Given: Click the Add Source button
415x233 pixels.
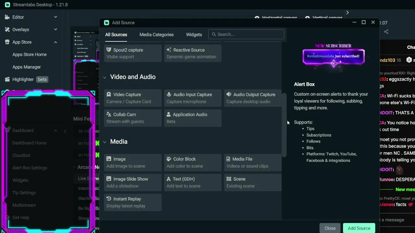Looking at the screenshot, I should coord(359,228).
